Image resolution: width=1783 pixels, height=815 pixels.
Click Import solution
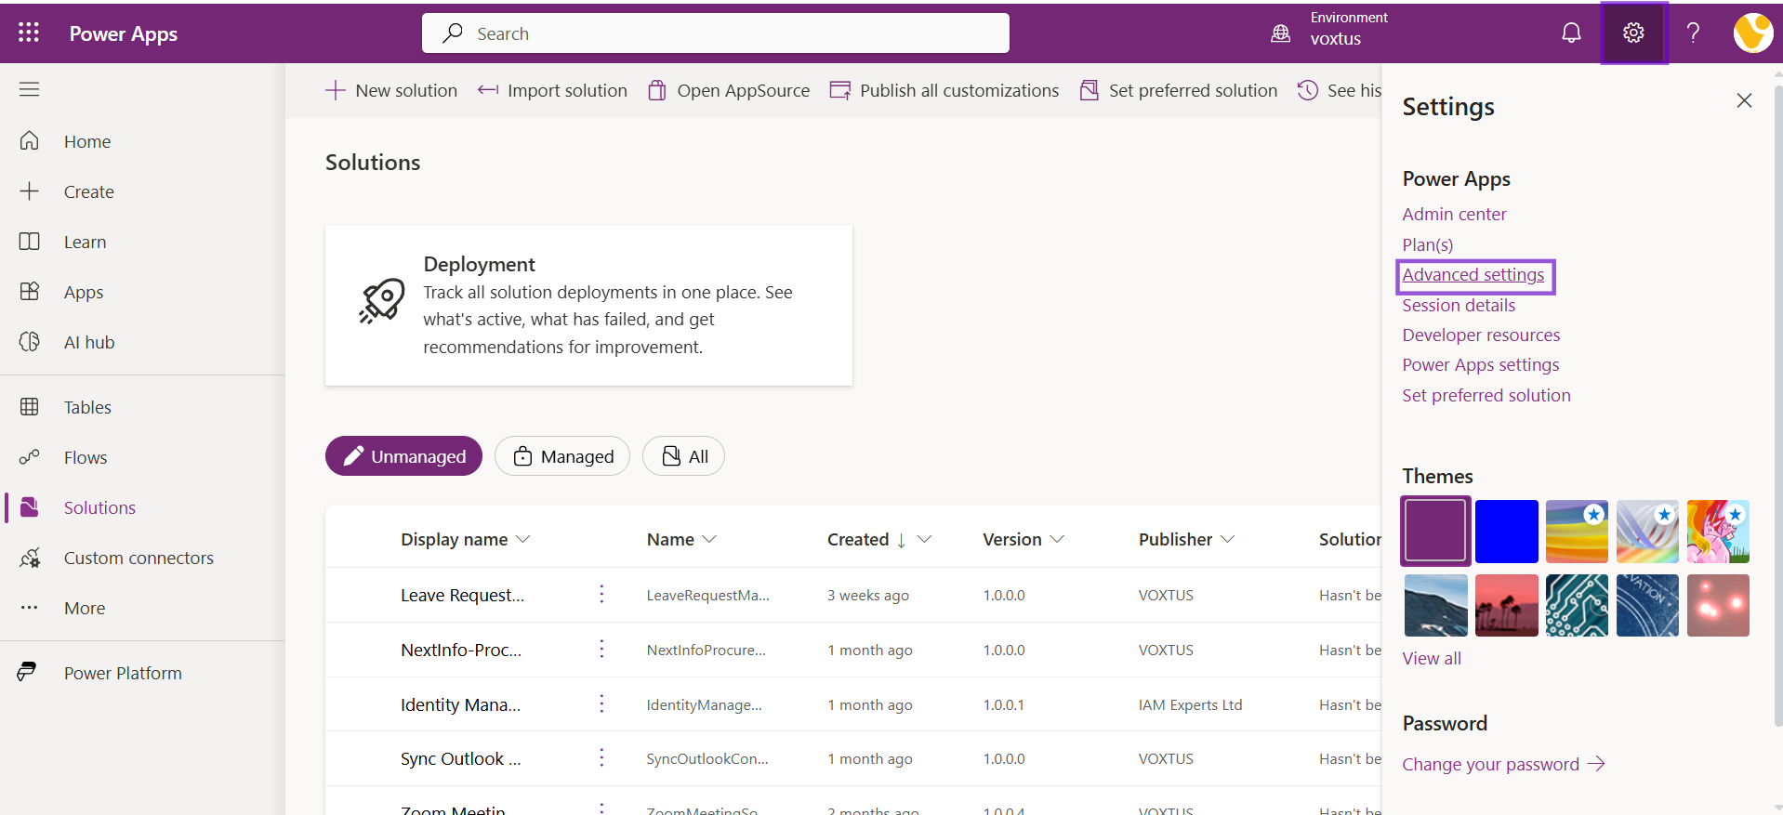[x=552, y=90]
